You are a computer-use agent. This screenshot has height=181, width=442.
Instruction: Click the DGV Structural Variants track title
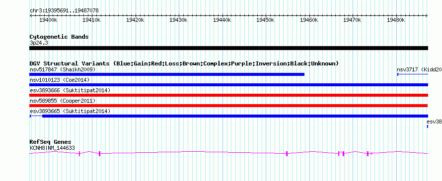point(184,63)
